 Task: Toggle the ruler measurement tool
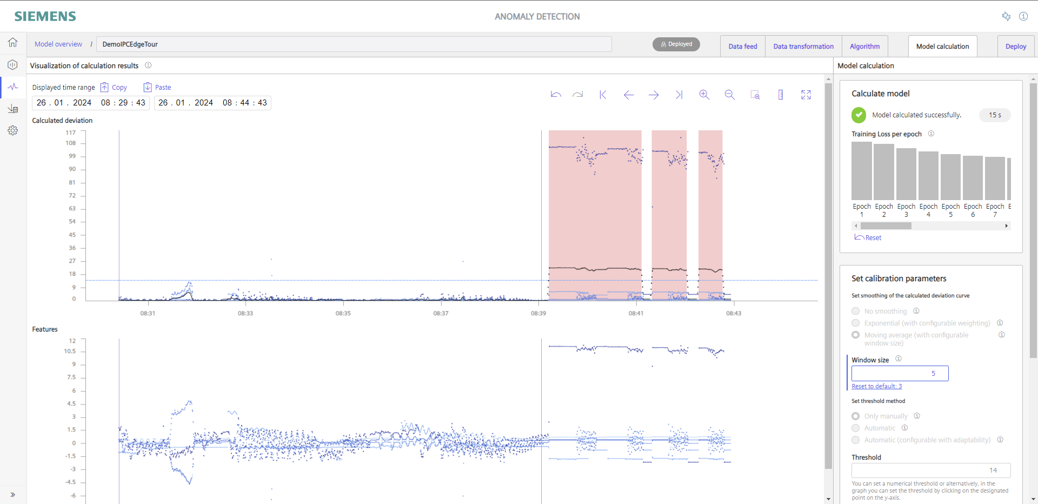781,95
